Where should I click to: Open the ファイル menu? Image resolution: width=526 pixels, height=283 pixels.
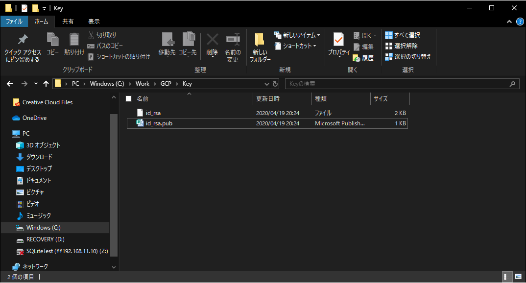[x=15, y=21]
